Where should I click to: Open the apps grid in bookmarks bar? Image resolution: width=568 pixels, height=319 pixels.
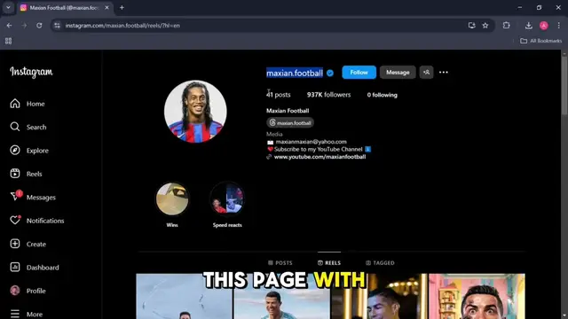coord(8,41)
